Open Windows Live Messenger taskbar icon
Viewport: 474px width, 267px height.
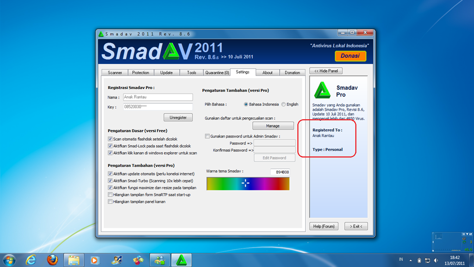coord(160,260)
